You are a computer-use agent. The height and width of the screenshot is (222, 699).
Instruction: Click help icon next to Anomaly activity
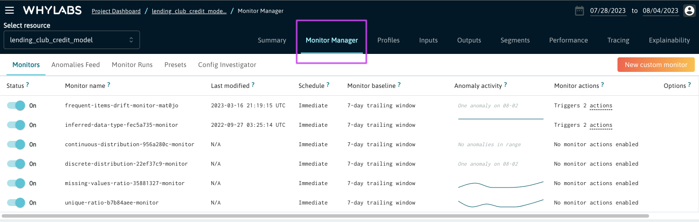click(x=505, y=85)
